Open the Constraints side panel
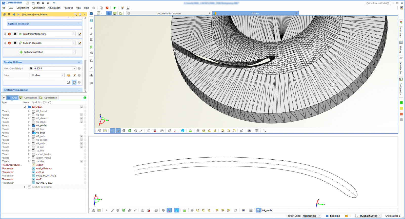The image size is (405, 219). pos(401,29)
